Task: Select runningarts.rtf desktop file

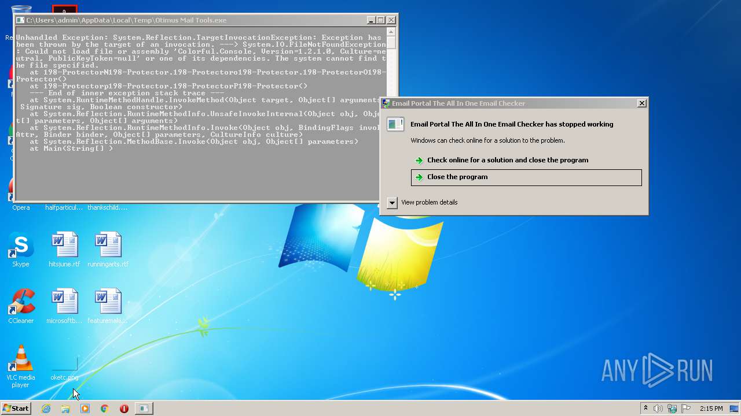Action: tap(108, 250)
